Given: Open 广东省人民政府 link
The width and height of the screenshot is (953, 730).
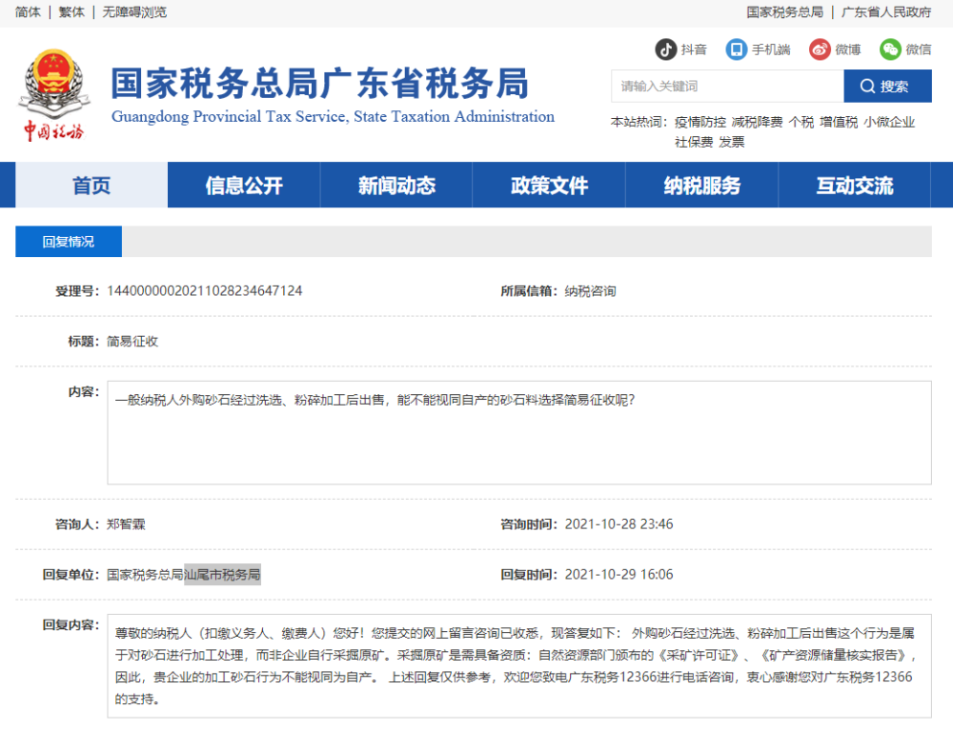Looking at the screenshot, I should coord(886,12).
